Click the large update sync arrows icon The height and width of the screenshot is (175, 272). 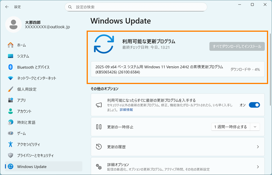(104, 44)
